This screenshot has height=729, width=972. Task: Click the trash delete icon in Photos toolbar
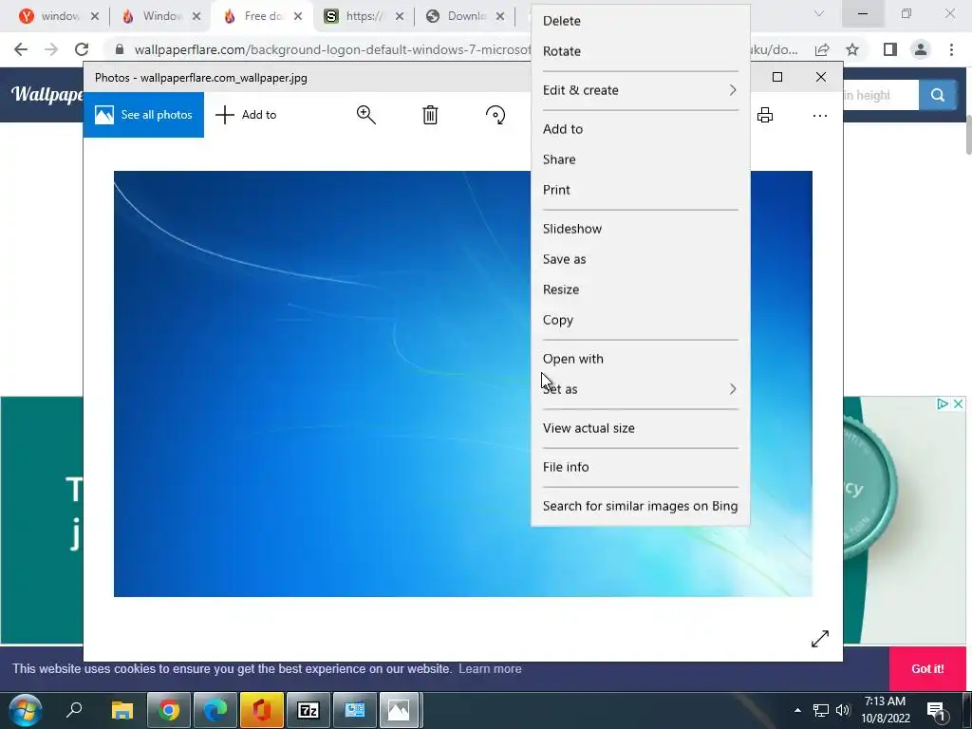tap(430, 115)
